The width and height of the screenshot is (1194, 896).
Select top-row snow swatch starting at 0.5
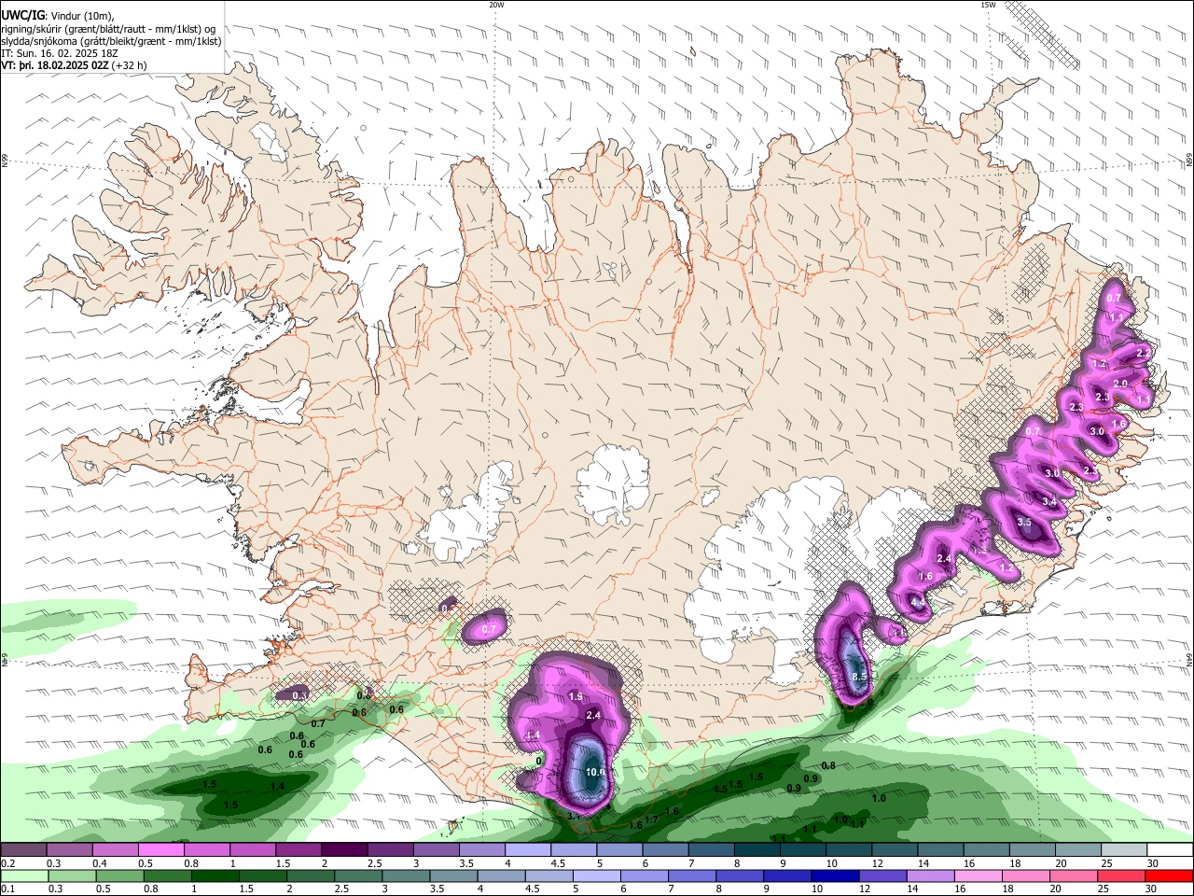pyautogui.click(x=160, y=849)
